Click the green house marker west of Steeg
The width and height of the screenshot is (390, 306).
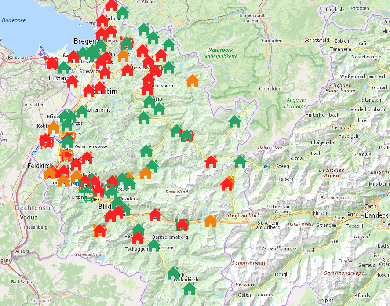pos(240,161)
